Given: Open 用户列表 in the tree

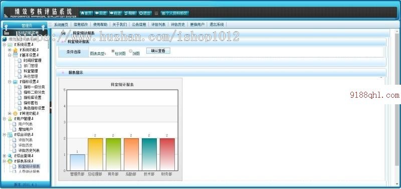Looking at the screenshot, I should click(26, 124).
